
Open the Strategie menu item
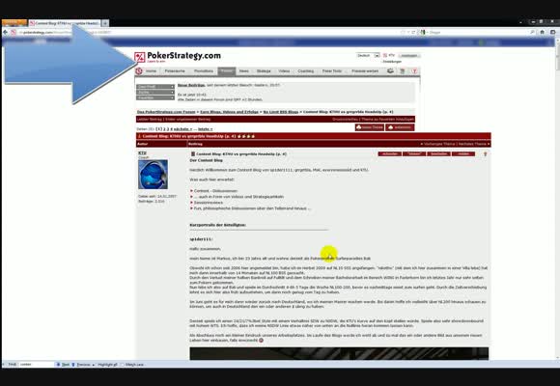264,71
